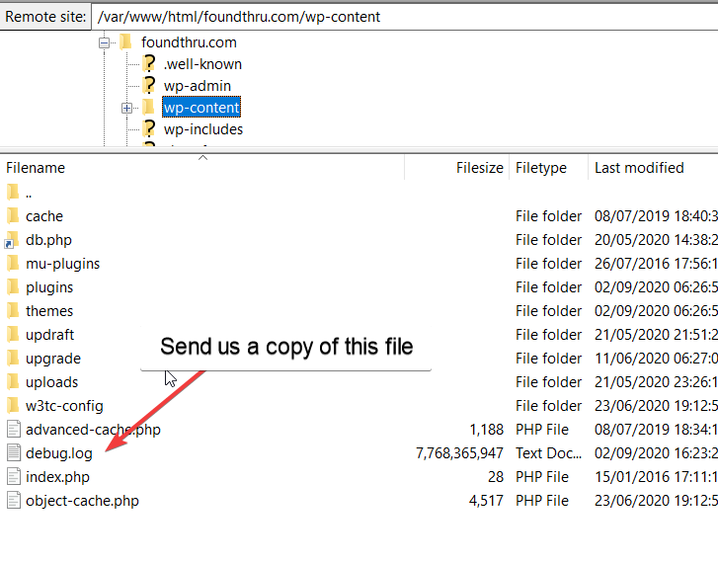Viewport: 718px width, 564px height.
Task: Click the upgrade folder icon
Action: 13,358
